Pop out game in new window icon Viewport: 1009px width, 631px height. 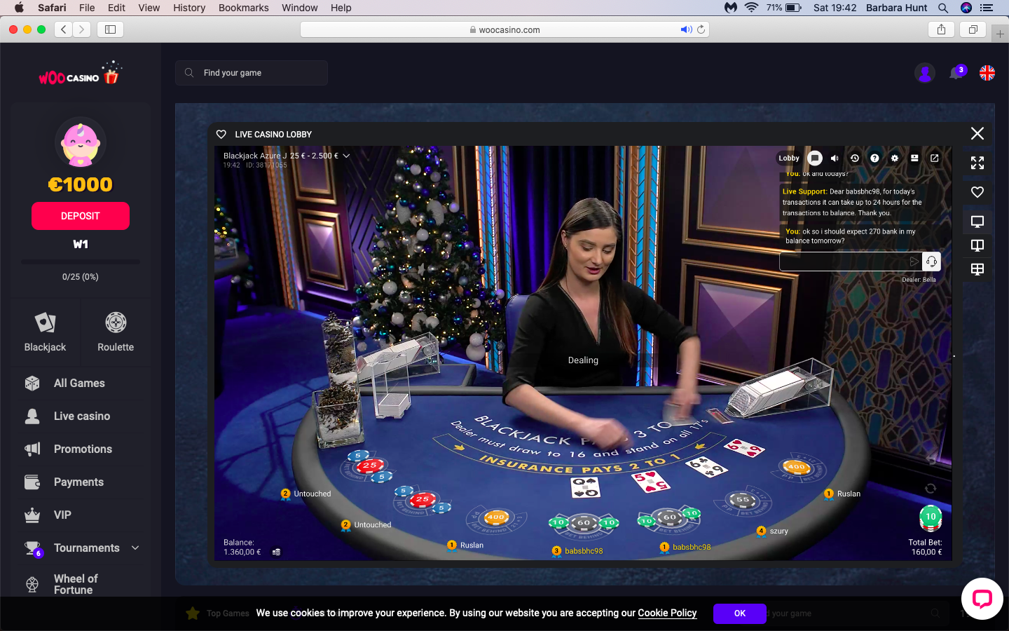click(x=935, y=158)
